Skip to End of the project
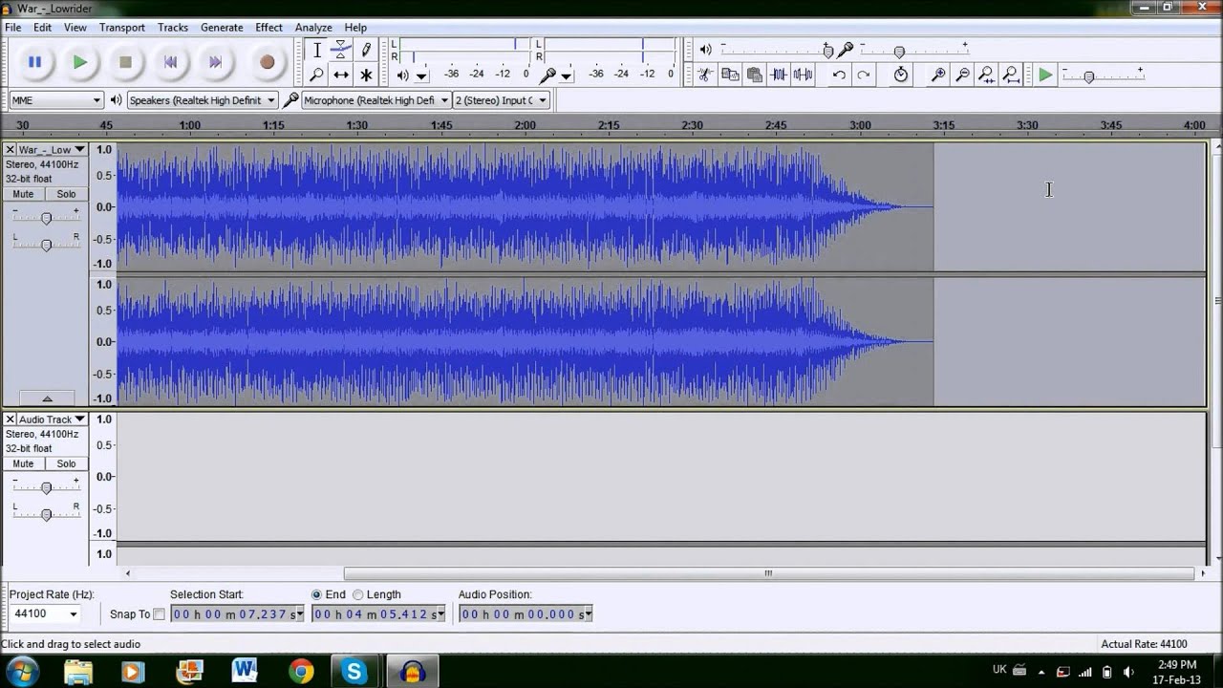Image resolution: width=1223 pixels, height=688 pixels. pos(216,62)
